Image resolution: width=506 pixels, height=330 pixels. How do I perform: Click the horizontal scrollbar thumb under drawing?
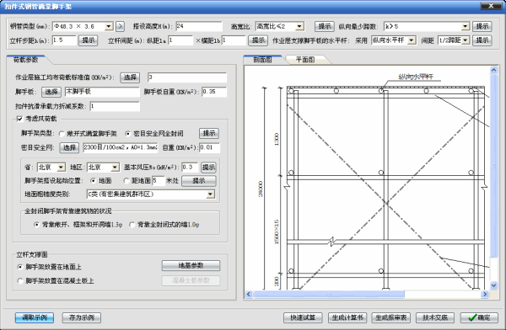click(329, 295)
